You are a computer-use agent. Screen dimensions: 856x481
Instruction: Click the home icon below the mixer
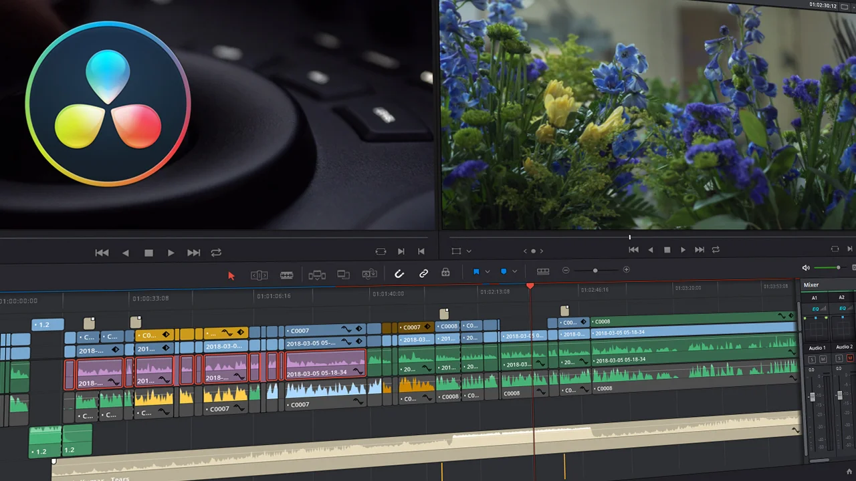[849, 471]
